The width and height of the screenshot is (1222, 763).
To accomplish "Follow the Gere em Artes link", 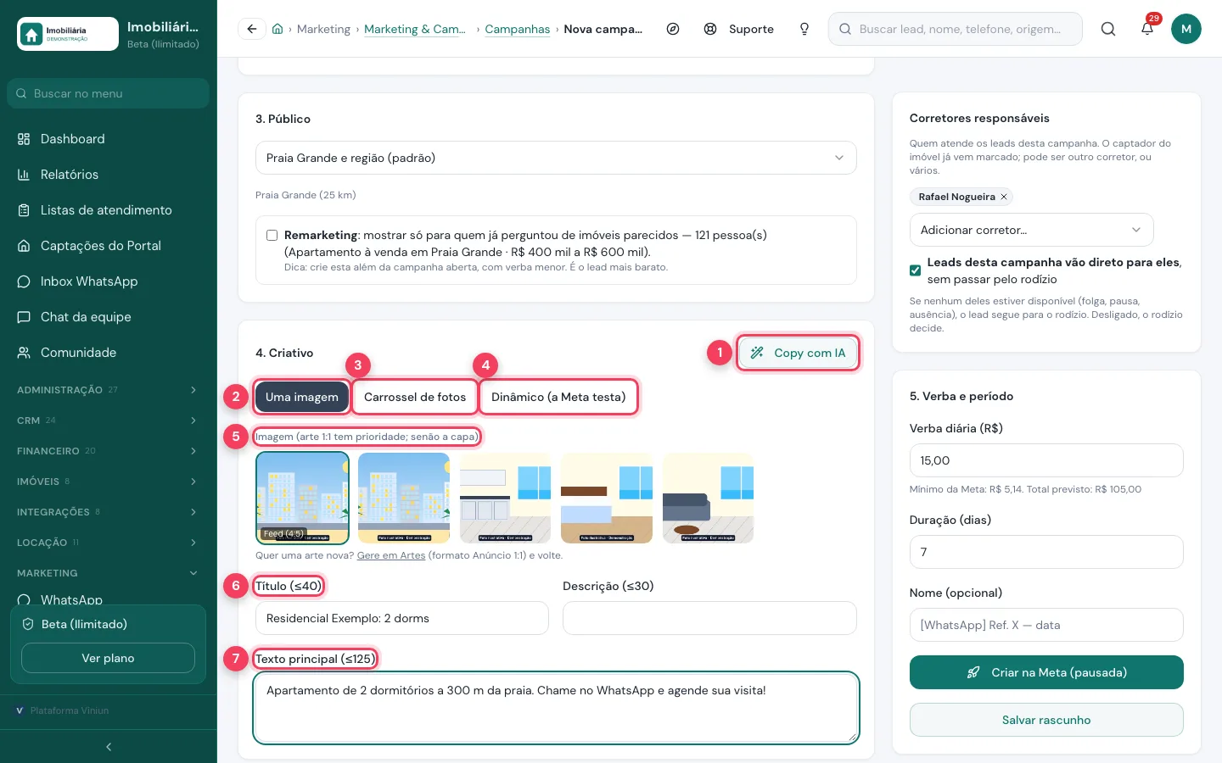I will (x=391, y=555).
